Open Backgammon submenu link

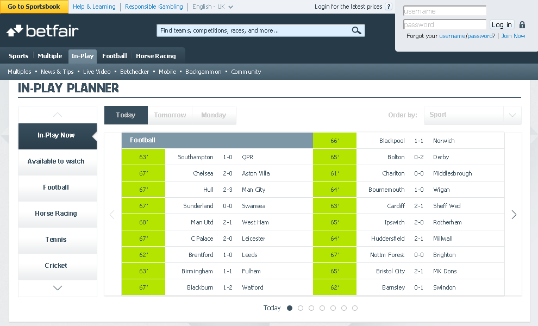click(x=203, y=72)
